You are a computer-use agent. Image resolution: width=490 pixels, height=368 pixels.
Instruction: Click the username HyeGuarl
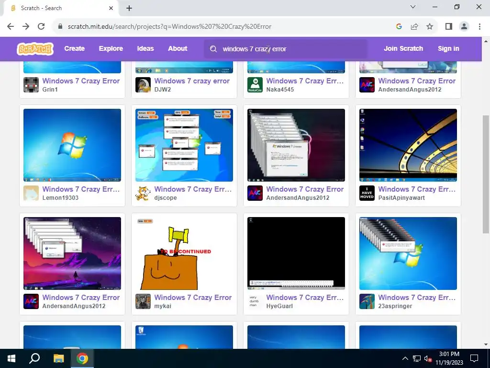coord(279,306)
